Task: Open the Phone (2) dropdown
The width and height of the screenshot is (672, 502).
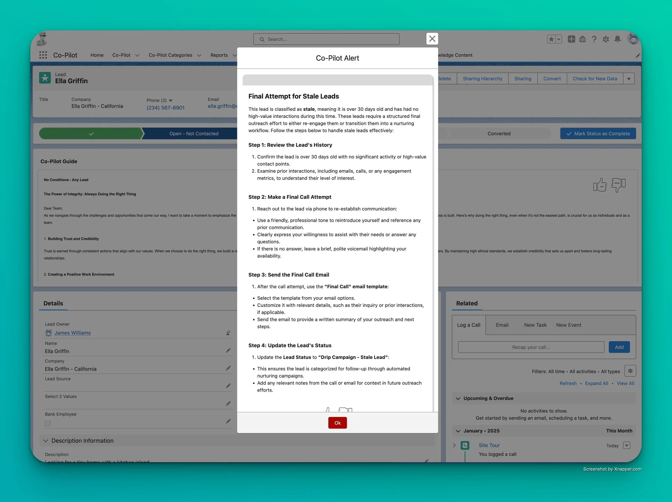Action: pyautogui.click(x=171, y=100)
